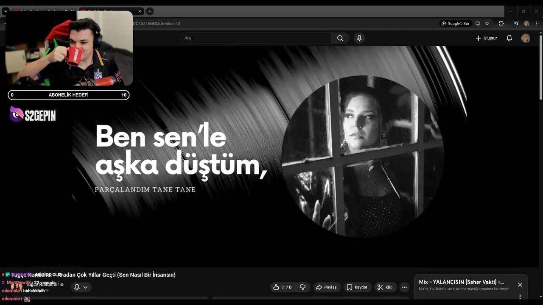
Task: Close the Mix - YALANCISIN playlist panel
Action: tap(520, 285)
